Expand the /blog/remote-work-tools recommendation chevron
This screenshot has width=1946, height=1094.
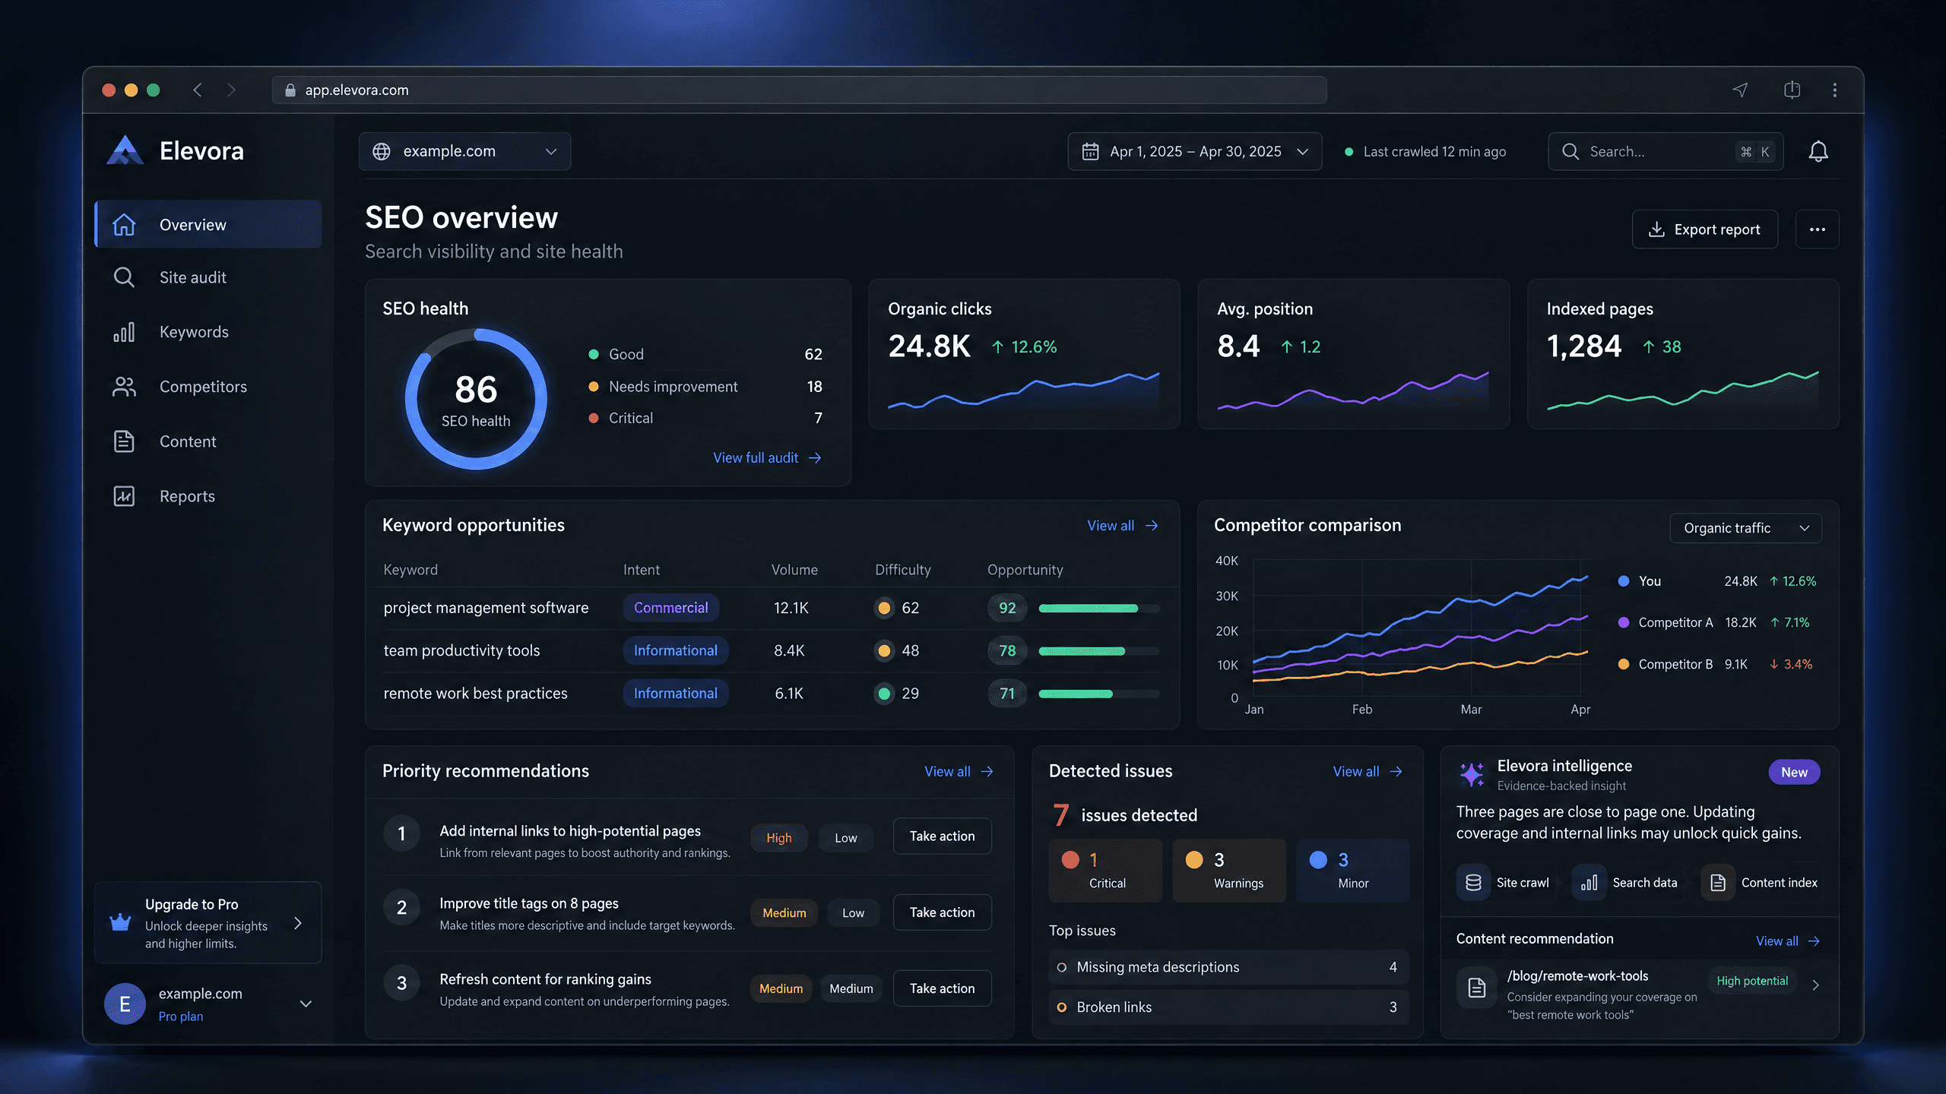(1815, 985)
